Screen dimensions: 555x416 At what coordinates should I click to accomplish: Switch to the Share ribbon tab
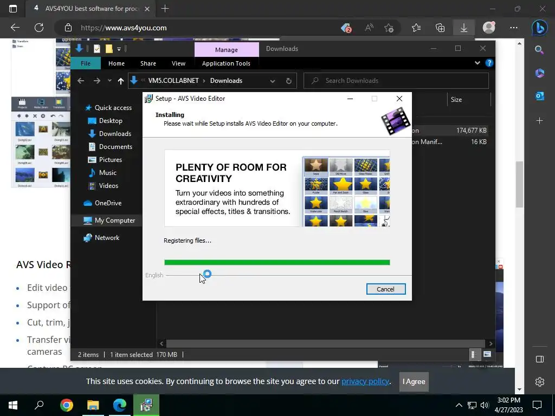[x=148, y=63]
